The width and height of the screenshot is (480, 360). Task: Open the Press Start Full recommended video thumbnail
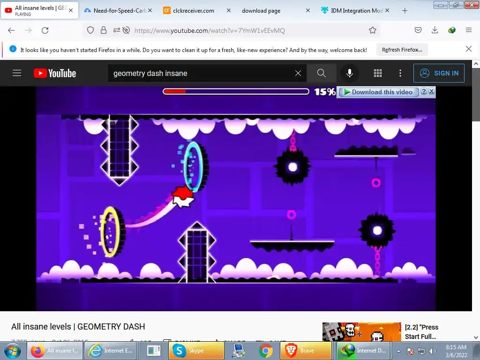(361, 332)
